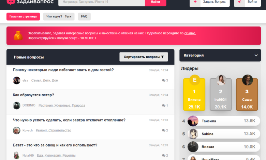Viewport: 266px width, 160px height.
Task: Open question about avoiding inviting guests home
Action: pos(63,70)
